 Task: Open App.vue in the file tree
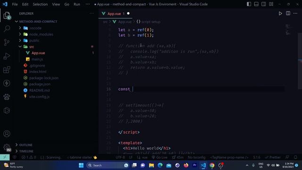click(x=38, y=53)
